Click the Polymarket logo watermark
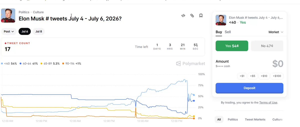This screenshot has width=300, height=127. [190, 63]
